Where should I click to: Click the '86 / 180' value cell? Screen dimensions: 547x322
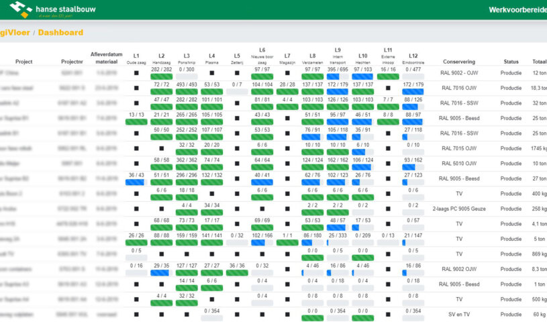312,235
